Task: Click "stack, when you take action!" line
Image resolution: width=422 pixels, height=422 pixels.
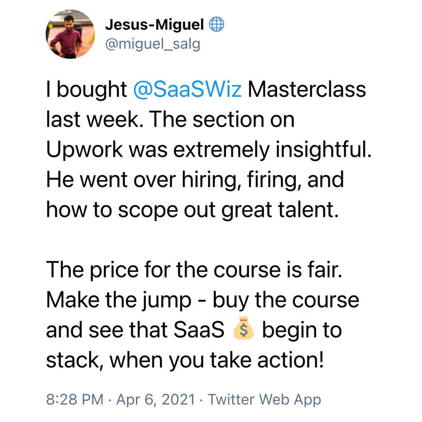Action: coord(185,359)
